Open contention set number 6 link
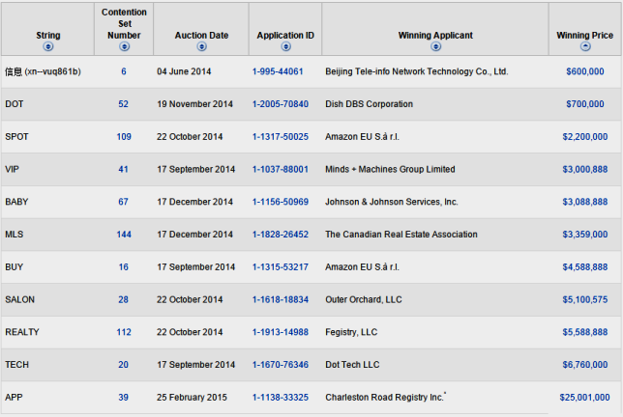623x417 pixels. 124,71
